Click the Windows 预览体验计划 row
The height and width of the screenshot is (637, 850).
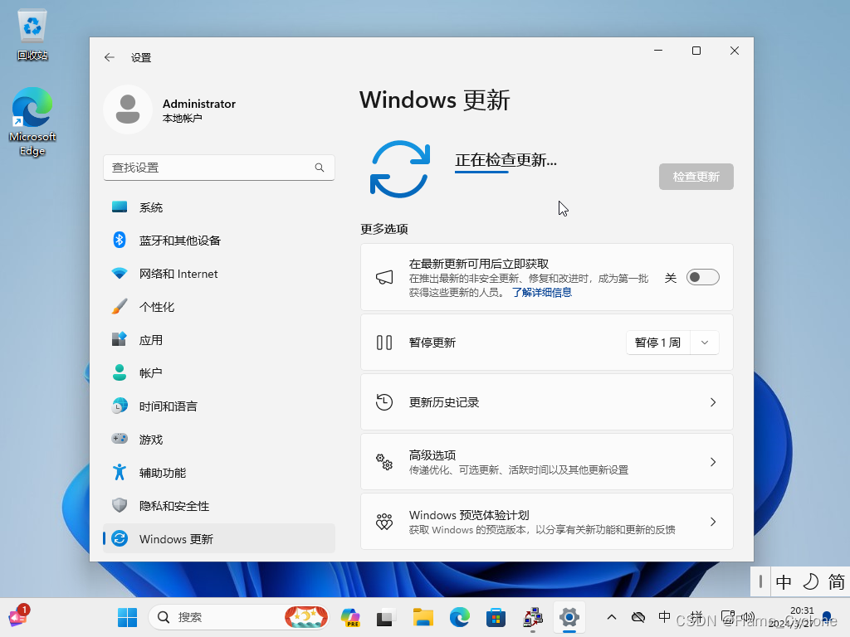[x=546, y=522]
